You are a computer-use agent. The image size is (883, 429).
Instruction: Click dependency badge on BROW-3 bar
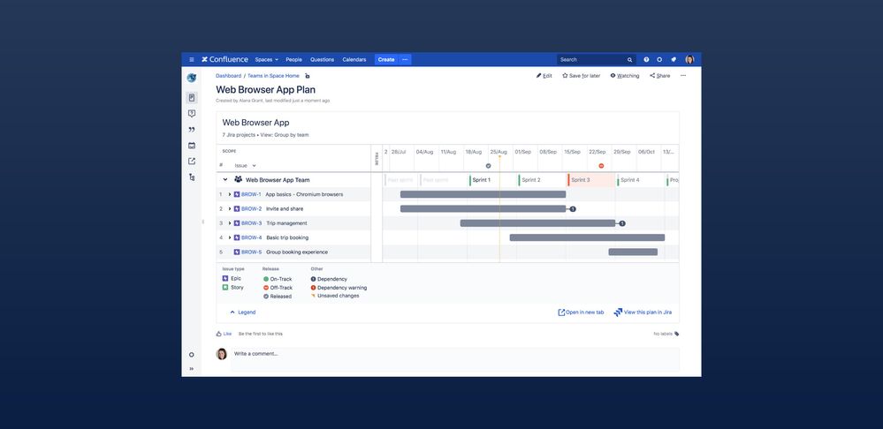click(622, 223)
